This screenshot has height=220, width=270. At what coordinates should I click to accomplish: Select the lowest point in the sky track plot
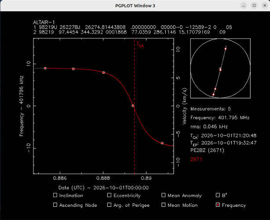coord(214,95)
